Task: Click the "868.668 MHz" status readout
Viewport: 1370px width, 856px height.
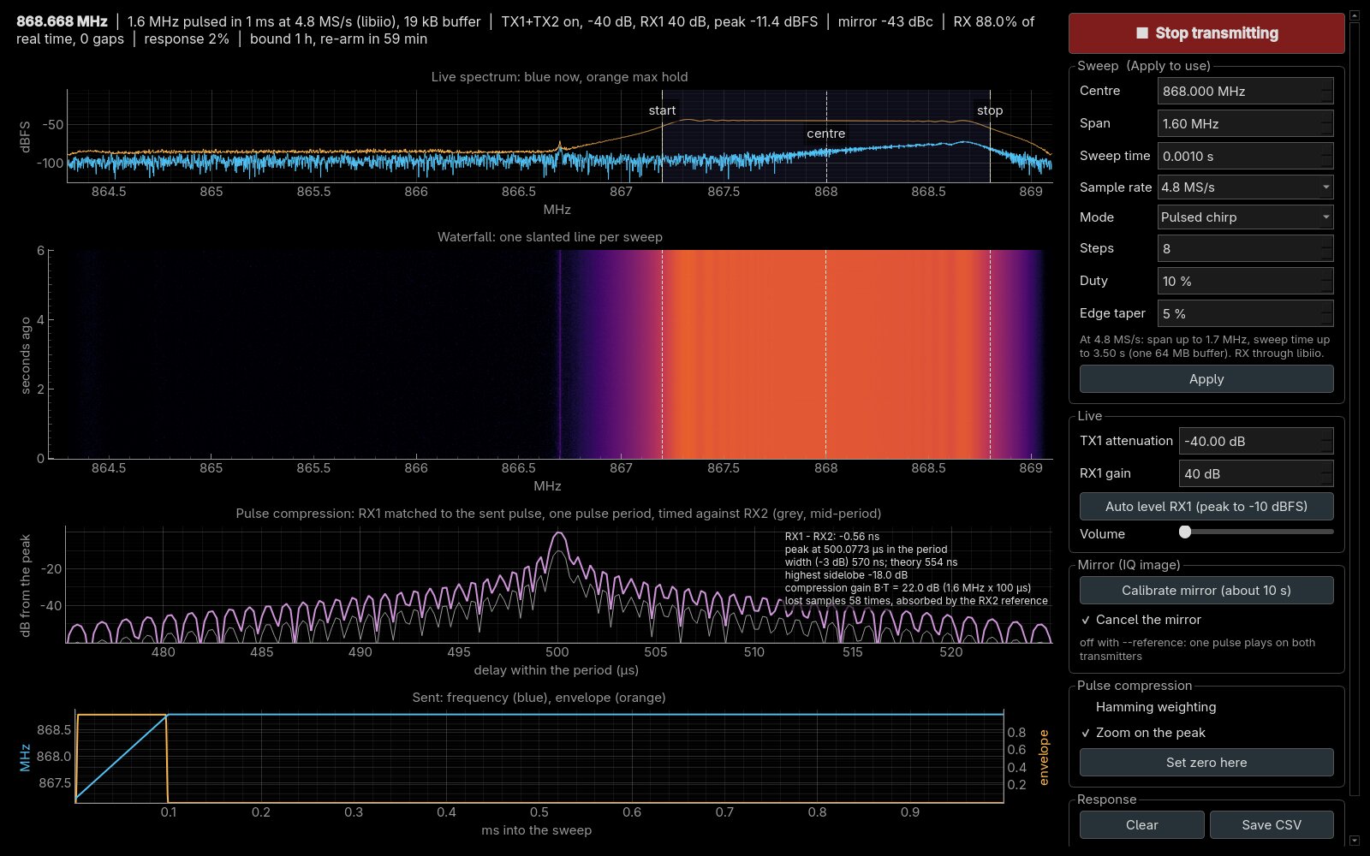Action: pyautogui.click(x=62, y=21)
